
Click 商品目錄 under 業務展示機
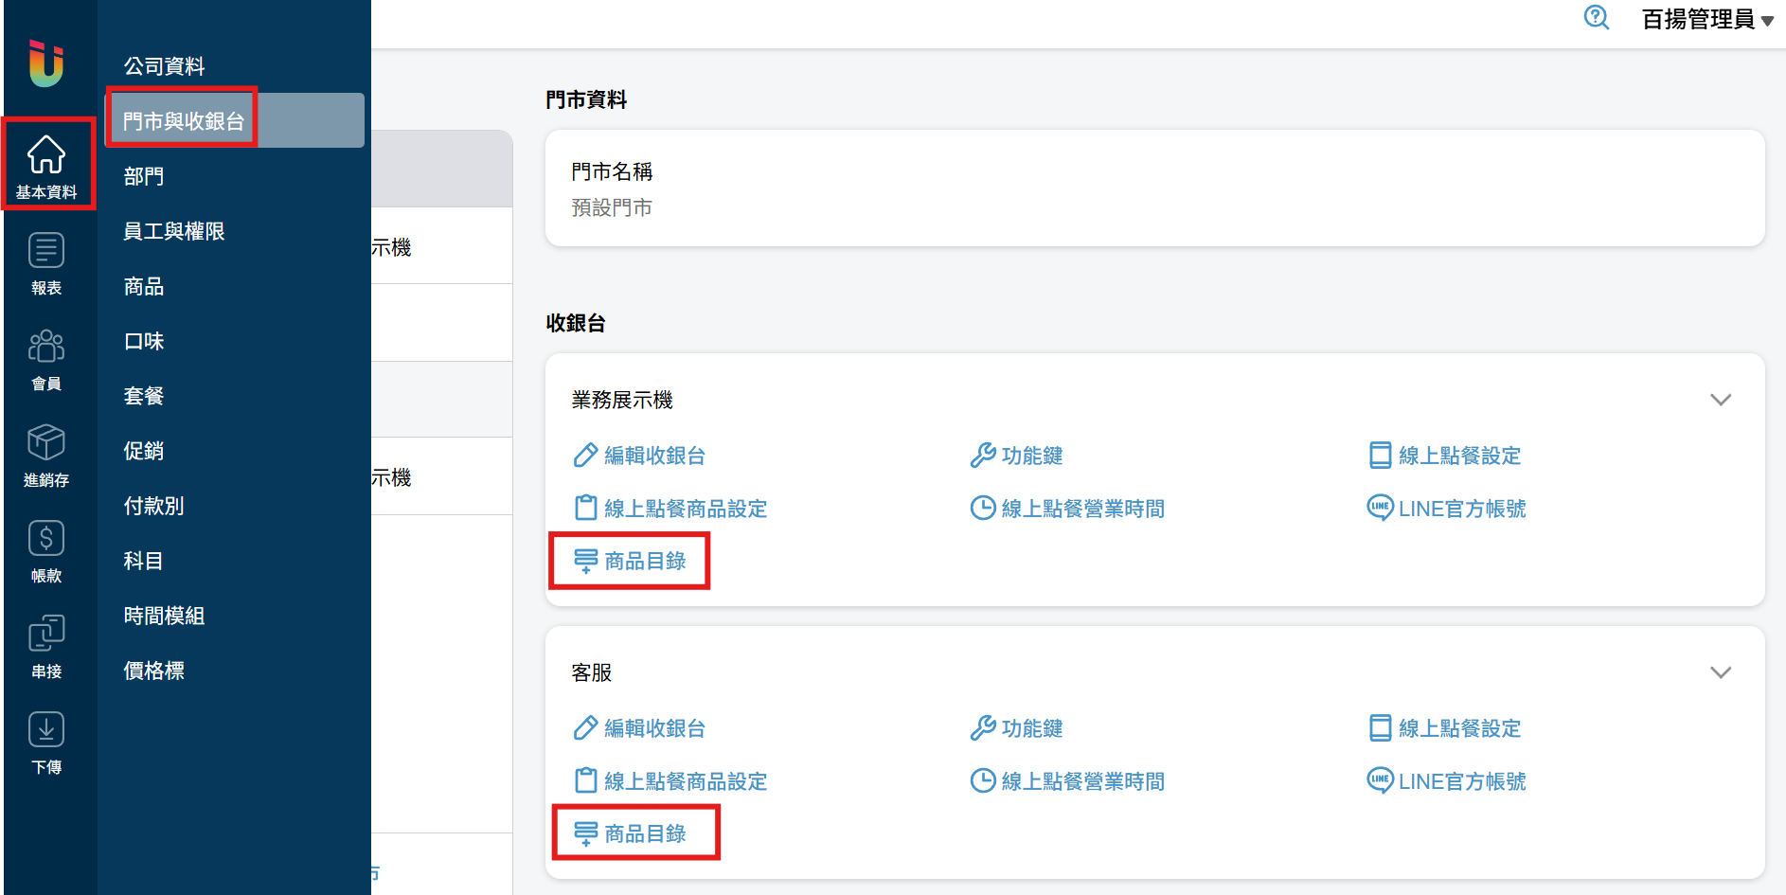click(x=631, y=561)
